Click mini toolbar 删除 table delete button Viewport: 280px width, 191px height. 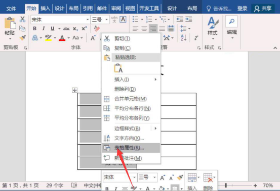pos(209,181)
